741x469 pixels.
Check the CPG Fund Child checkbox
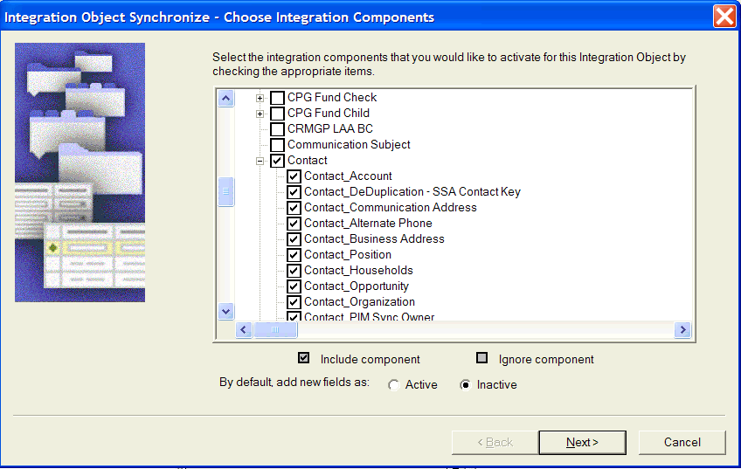click(277, 114)
